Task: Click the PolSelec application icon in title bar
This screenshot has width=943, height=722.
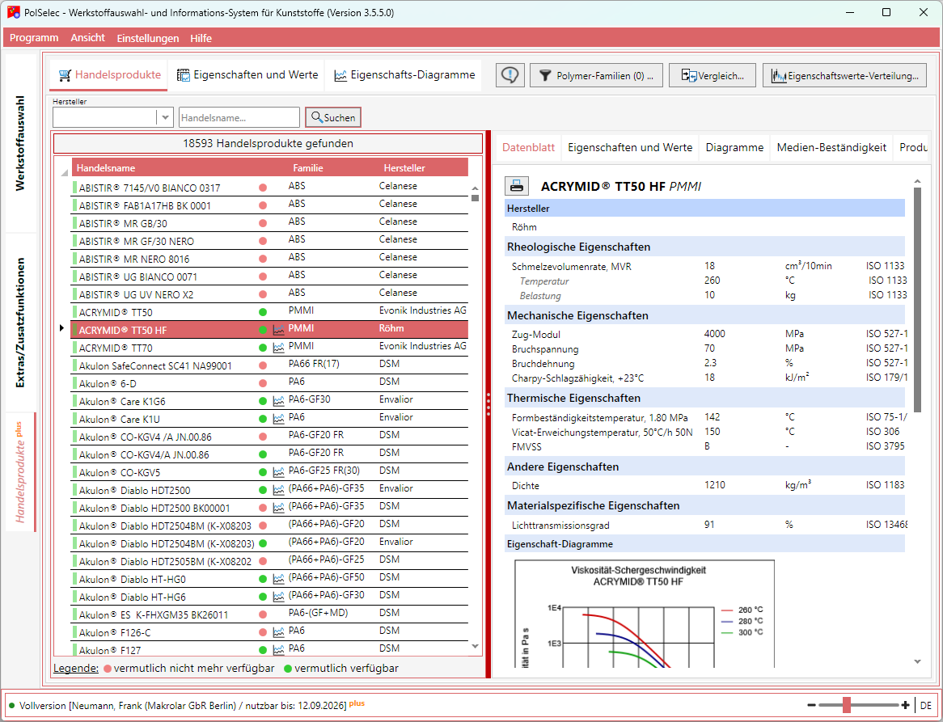Action: click(13, 13)
